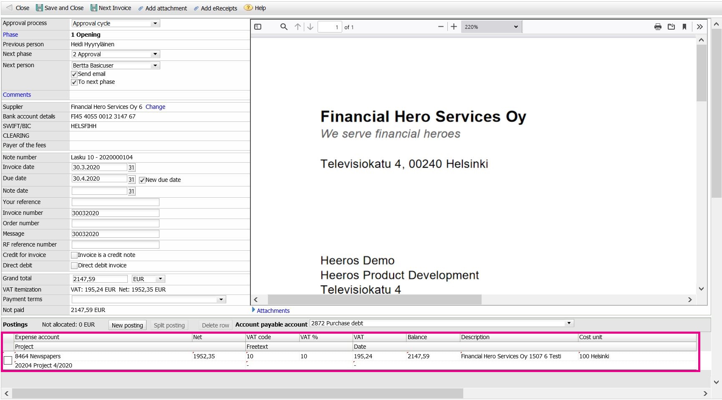722x400 pixels.
Task: Expand the Attachments section
Action: click(x=271, y=311)
